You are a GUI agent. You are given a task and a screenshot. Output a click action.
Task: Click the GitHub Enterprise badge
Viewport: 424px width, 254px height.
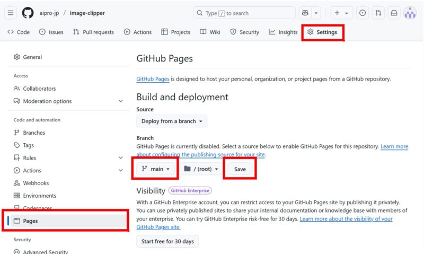click(190, 190)
